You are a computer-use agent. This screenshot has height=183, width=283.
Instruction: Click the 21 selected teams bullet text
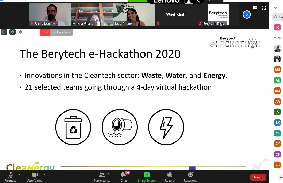pyautogui.click(x=118, y=87)
